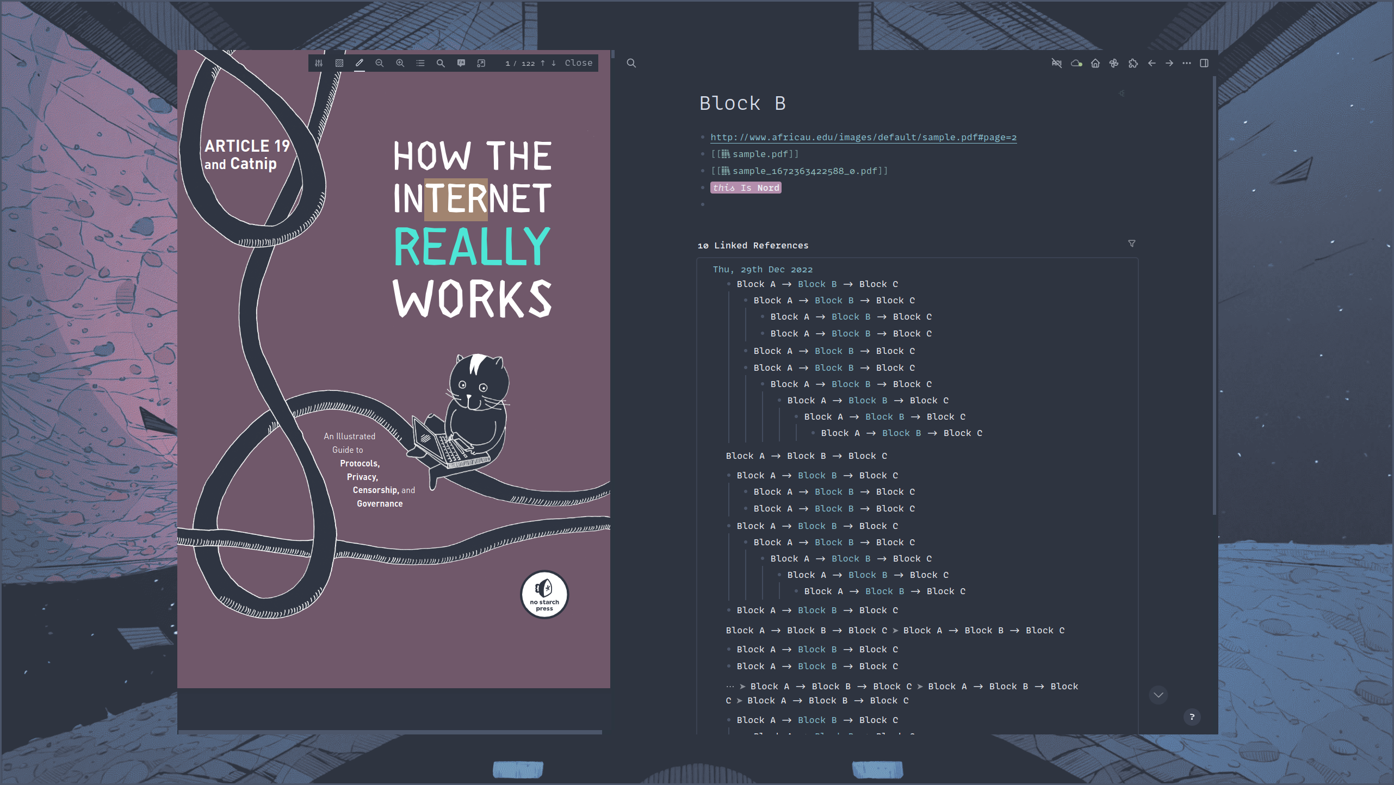The width and height of the screenshot is (1394, 785).
Task: Zoom in on the PDF
Action: (x=400, y=63)
